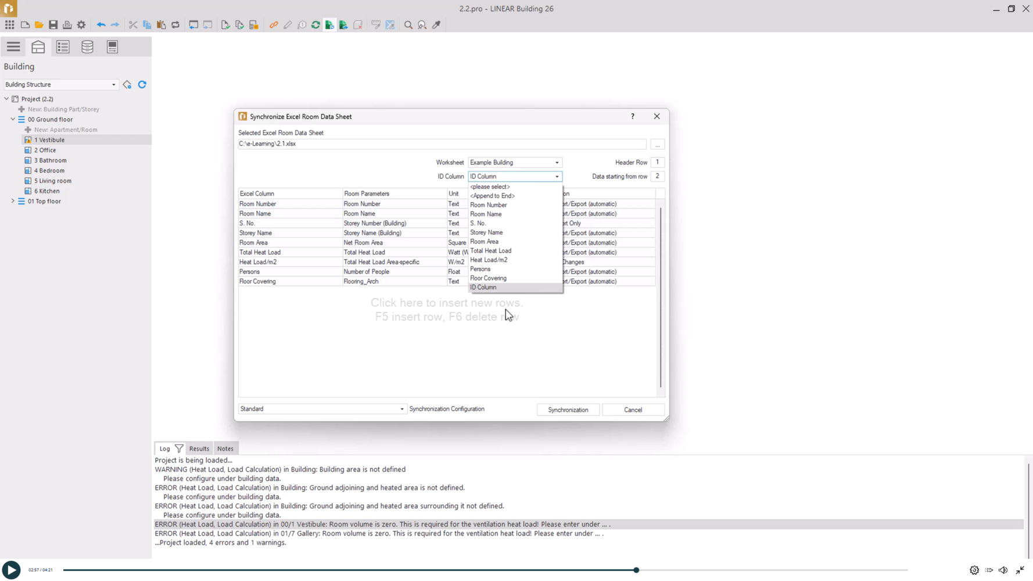This screenshot has height=581, width=1033.
Task: Click the video progress slider handle
Action: 636,570
